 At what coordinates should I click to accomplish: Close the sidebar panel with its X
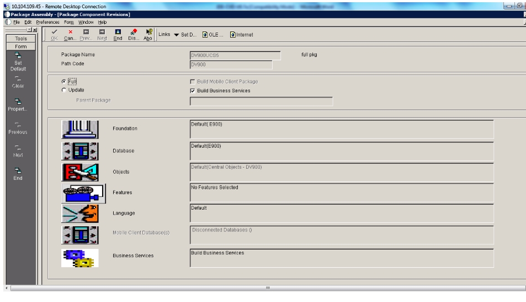coord(35,30)
